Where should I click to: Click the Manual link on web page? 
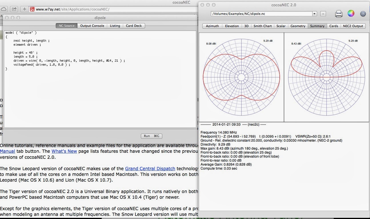coord(7,151)
